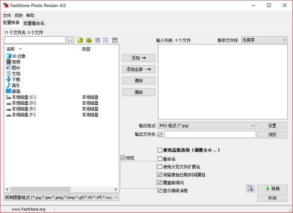Select the 音乐 music folder icon
The height and width of the screenshot is (213, 293).
(8, 85)
